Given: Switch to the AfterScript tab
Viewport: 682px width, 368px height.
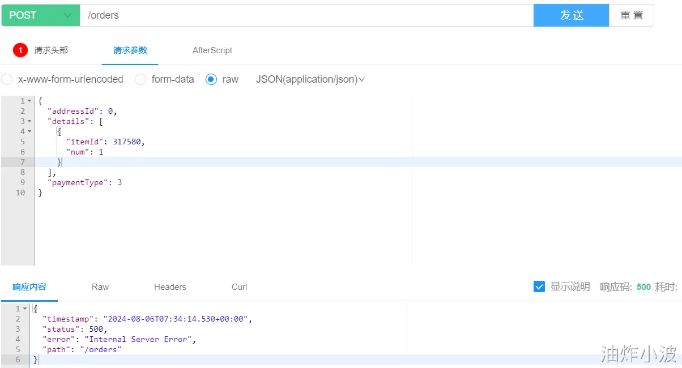Looking at the screenshot, I should click(212, 50).
